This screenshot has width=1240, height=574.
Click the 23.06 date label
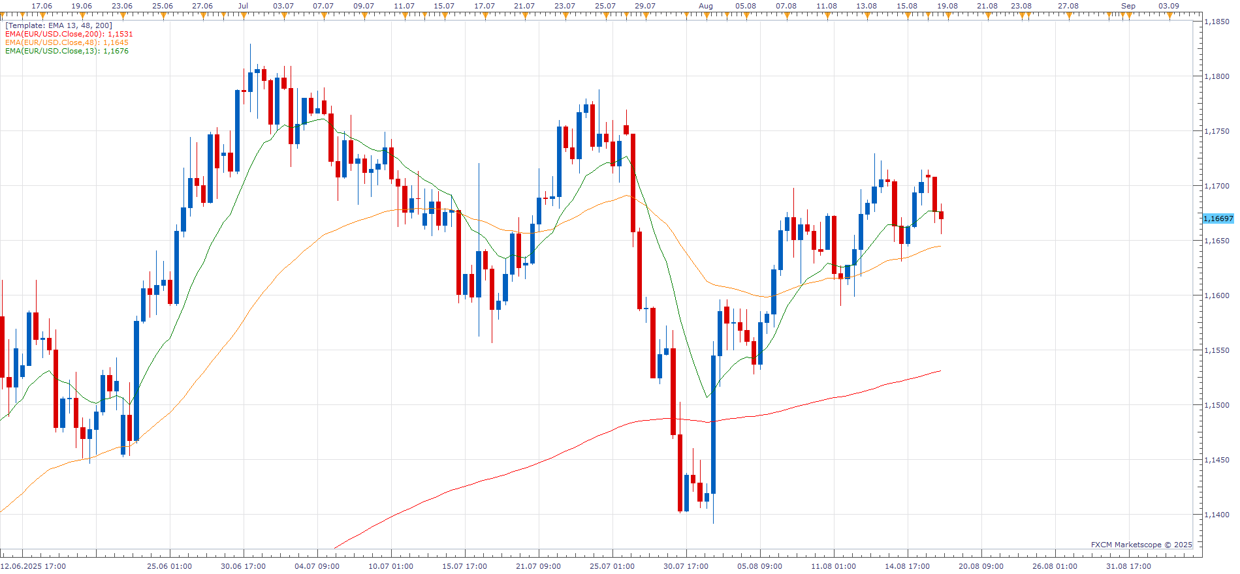[x=122, y=6]
